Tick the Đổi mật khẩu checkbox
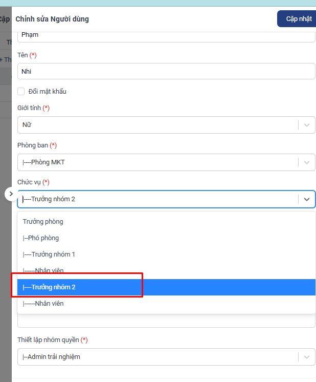 coord(21,91)
